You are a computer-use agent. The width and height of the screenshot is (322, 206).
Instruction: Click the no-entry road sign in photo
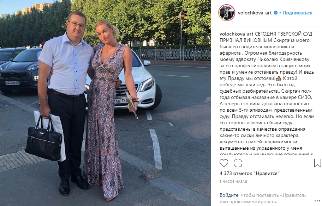[182, 16]
